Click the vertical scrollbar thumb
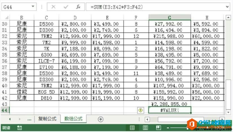The width and height of the screenshot is (233, 132). point(228,95)
